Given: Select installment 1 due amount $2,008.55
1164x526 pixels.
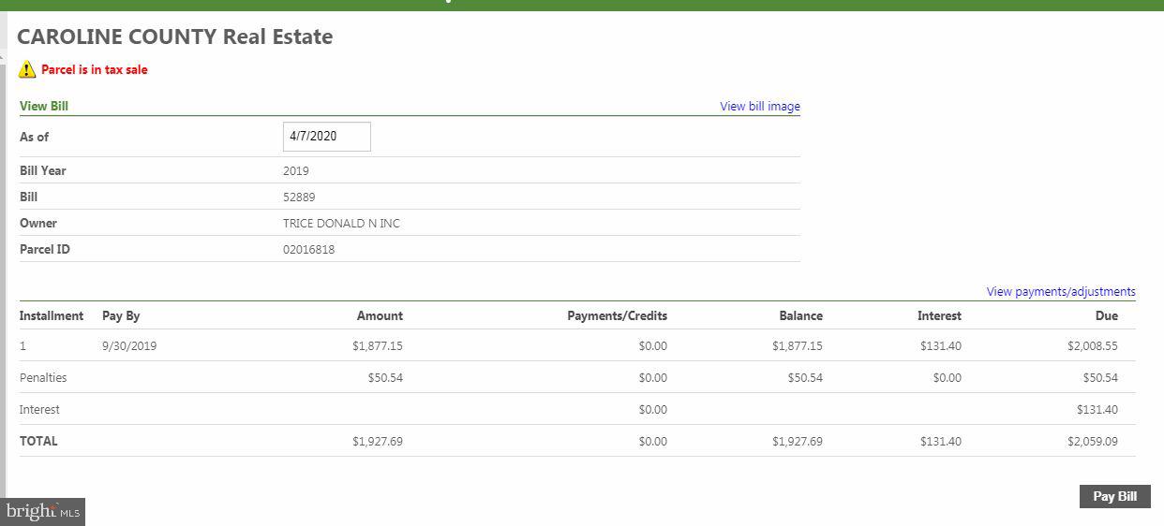Looking at the screenshot, I should pos(1093,345).
